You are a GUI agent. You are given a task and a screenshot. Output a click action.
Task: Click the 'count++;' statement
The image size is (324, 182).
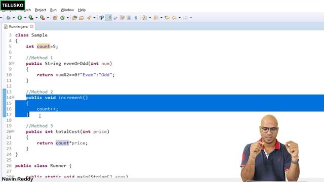[x=48, y=109]
